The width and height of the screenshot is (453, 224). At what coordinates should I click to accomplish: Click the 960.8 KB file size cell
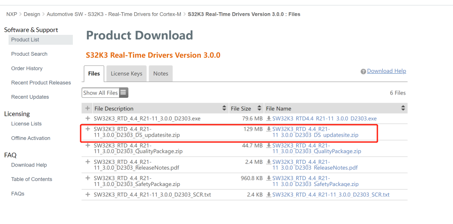coord(251,178)
